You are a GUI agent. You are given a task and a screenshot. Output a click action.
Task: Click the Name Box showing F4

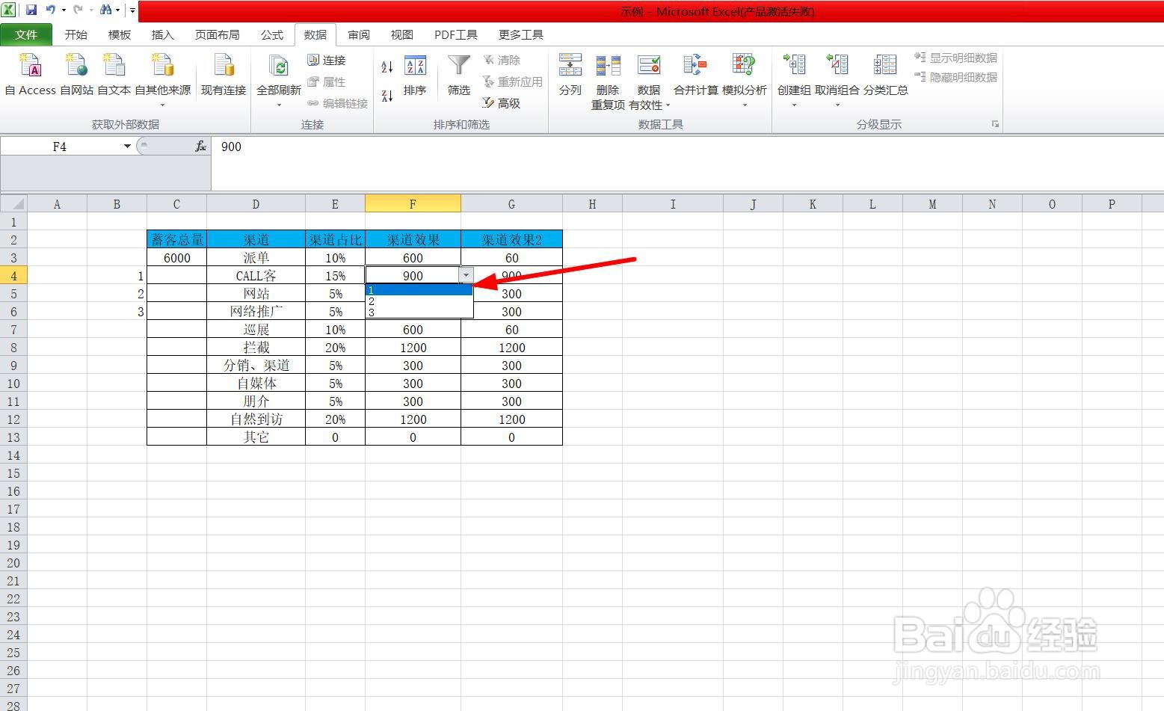[60, 147]
